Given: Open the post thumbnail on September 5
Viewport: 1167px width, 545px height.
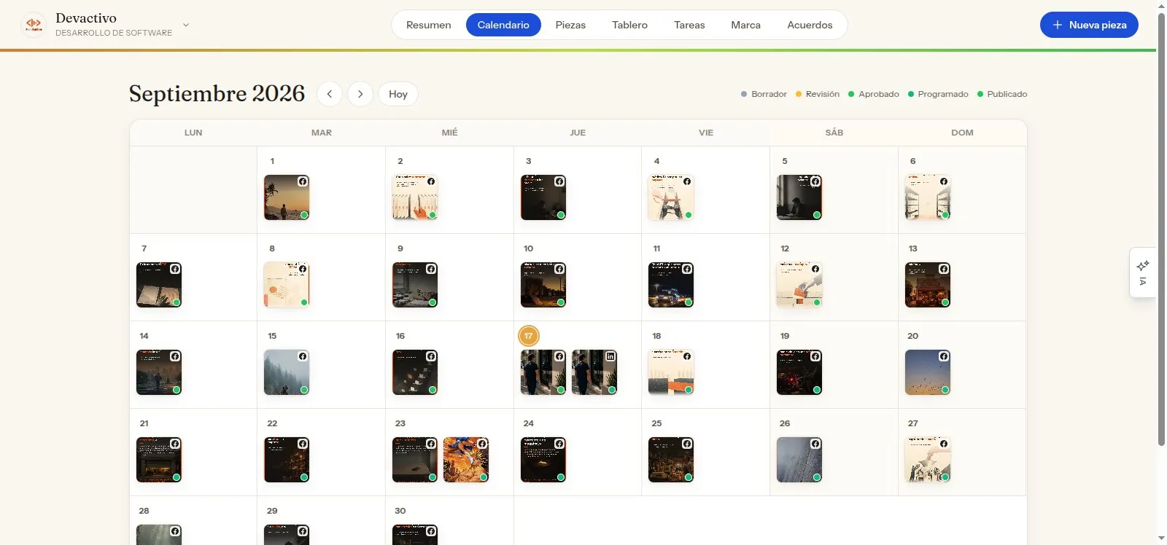Looking at the screenshot, I should 799,197.
